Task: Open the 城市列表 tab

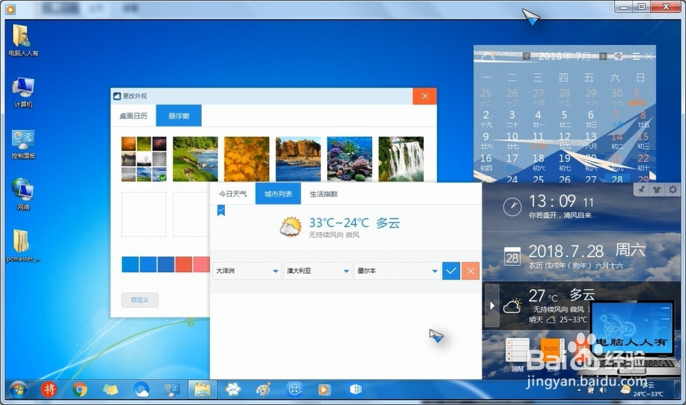Action: click(x=278, y=194)
